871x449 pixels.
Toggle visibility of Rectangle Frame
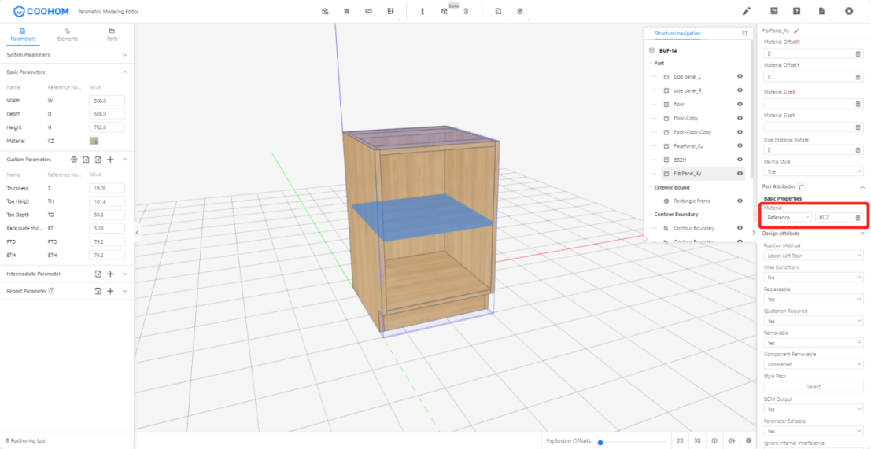(x=740, y=201)
